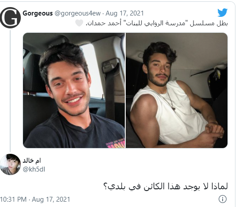Click the white heart emoji in the tweet
Viewport: 239px width, 207px height.
coord(79,23)
